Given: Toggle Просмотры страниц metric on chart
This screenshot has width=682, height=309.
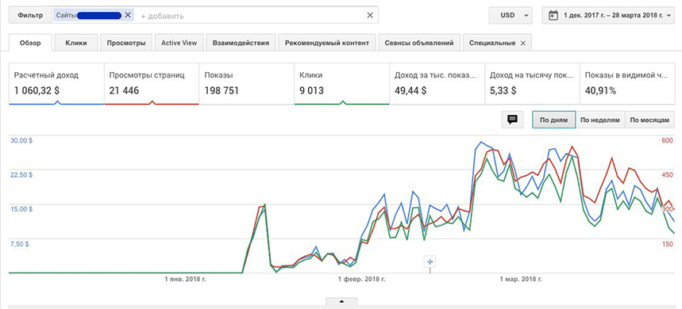Looking at the screenshot, I should click(152, 83).
